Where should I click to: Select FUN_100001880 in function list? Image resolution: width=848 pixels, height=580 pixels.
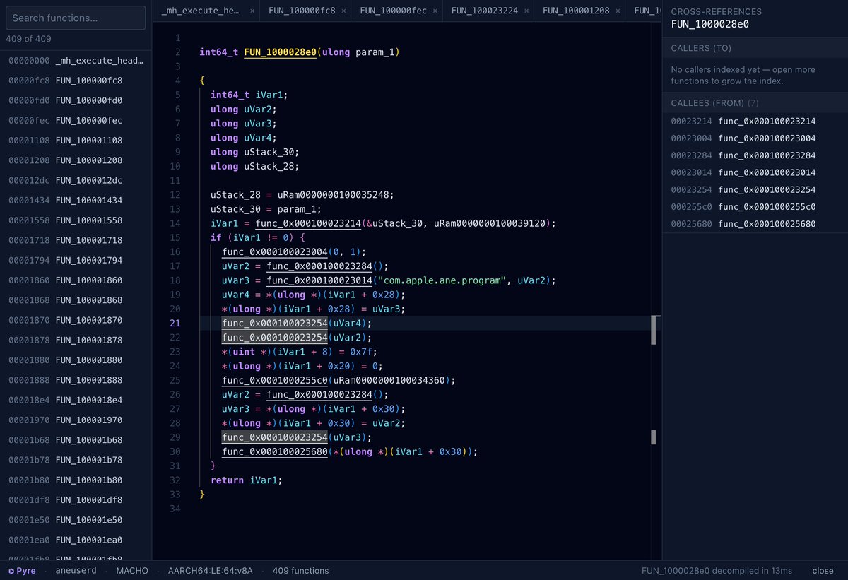click(76, 360)
